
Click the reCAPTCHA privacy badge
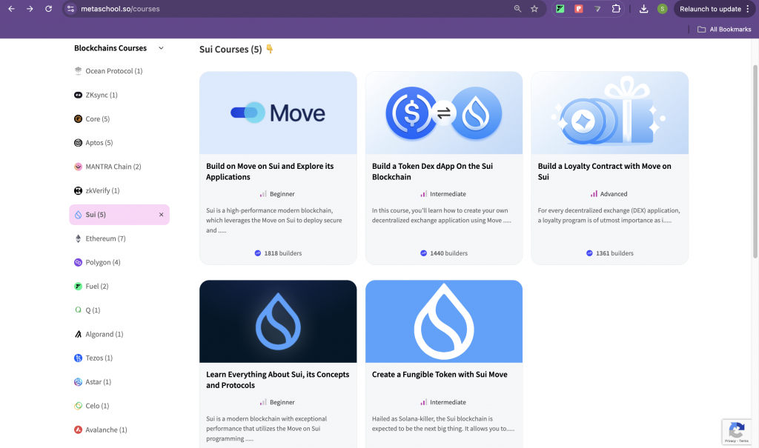click(737, 432)
